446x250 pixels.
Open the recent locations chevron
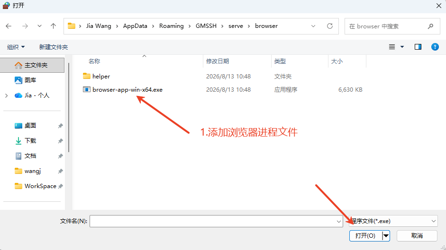tap(39, 26)
